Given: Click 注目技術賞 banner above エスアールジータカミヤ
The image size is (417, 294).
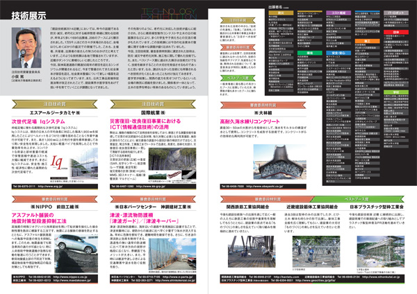Looking at the screenshot, I should 54,104.
